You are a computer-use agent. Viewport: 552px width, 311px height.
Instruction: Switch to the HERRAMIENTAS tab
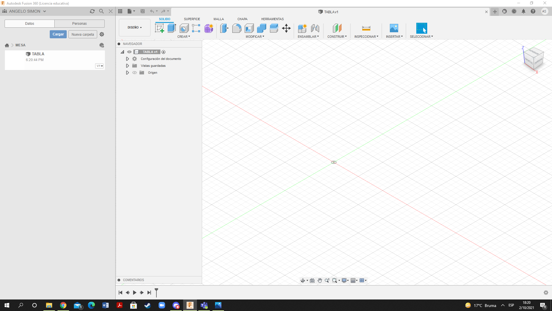click(272, 19)
